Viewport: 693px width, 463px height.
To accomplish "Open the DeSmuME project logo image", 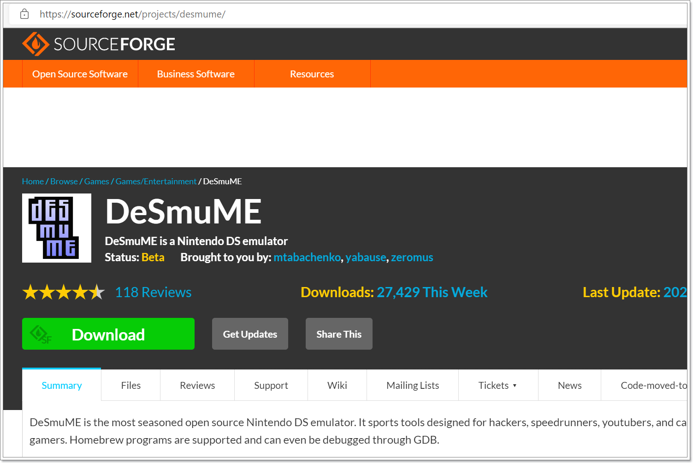I will pyautogui.click(x=57, y=228).
